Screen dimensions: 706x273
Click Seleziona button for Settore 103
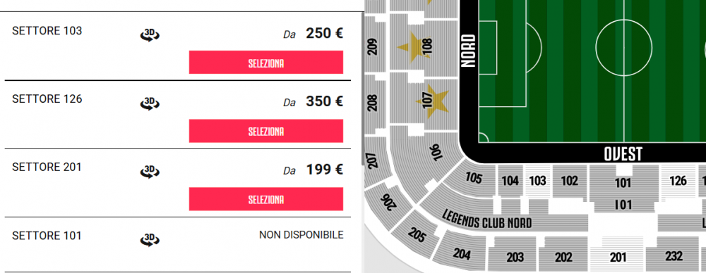click(x=266, y=63)
